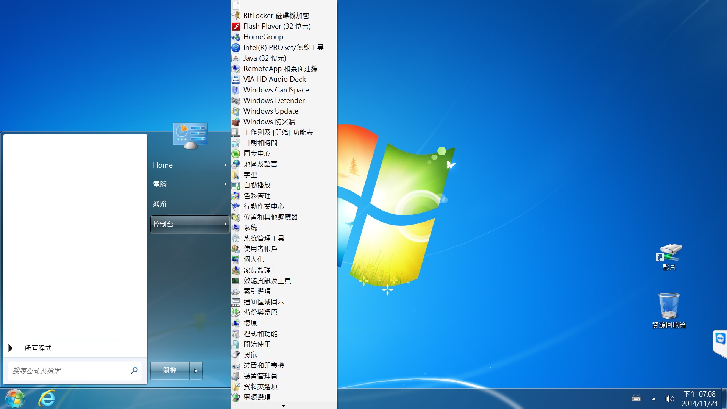The image size is (727, 409).
Task: Click scroll-down arrow at menu bottom
Action: (x=283, y=406)
